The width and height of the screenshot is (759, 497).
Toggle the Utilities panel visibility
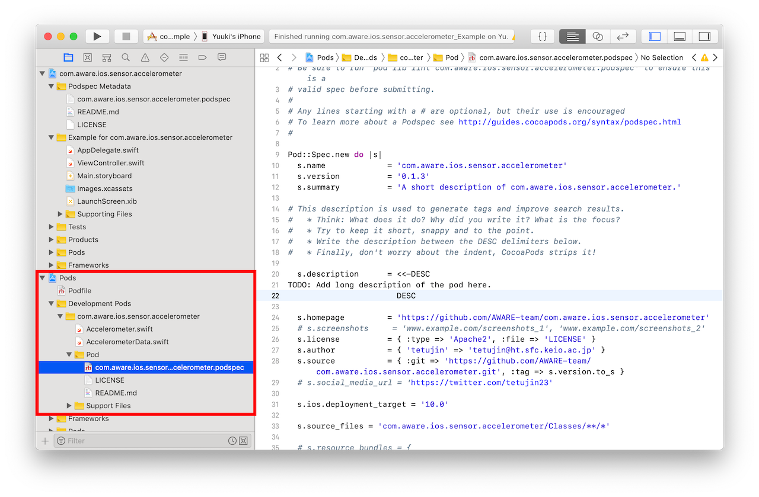704,37
